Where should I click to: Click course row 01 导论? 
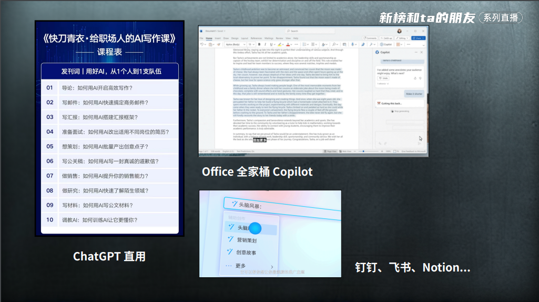[110, 88]
